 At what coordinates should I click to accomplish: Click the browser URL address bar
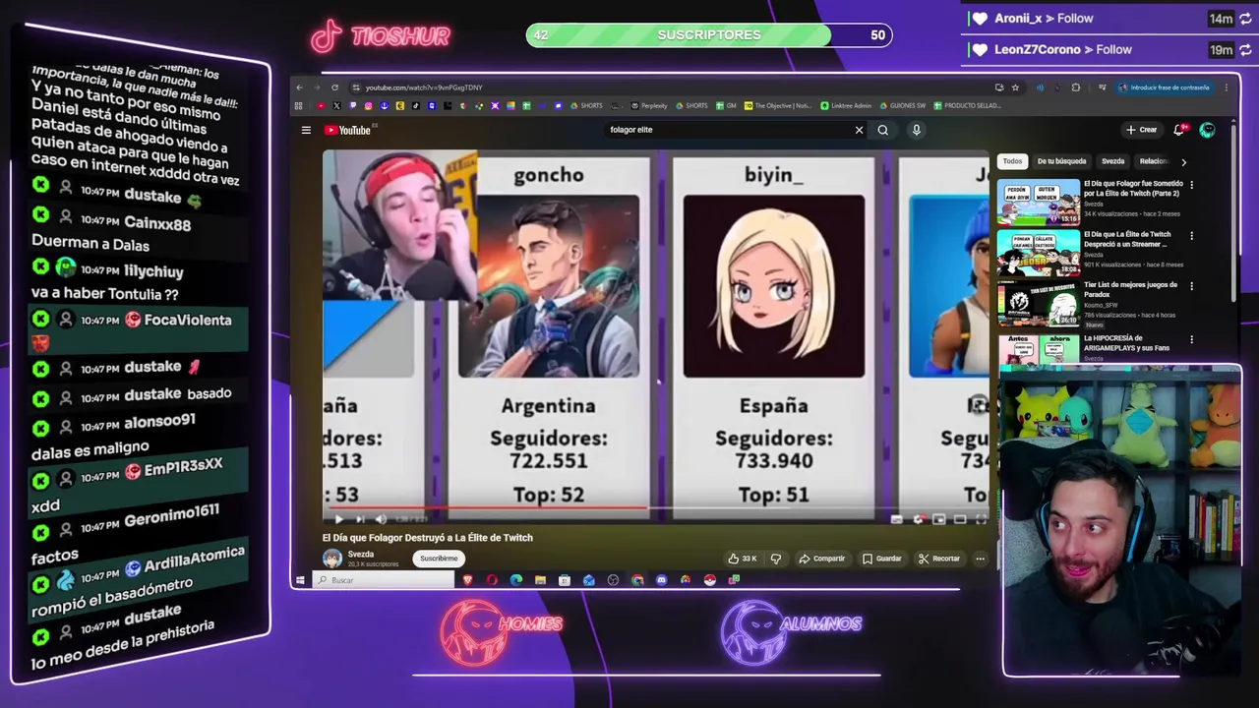coord(669,88)
